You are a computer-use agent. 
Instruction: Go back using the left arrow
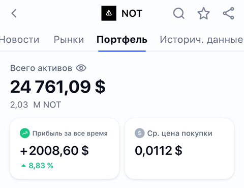coord(14,13)
